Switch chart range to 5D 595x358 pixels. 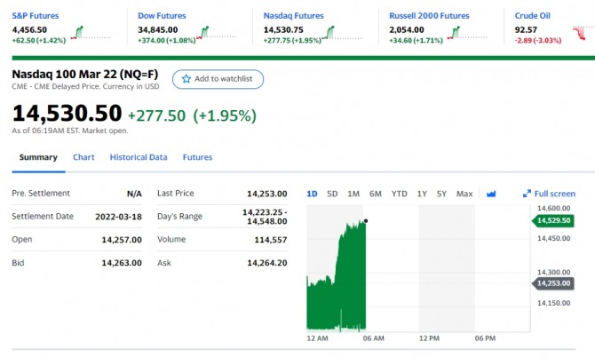[332, 194]
